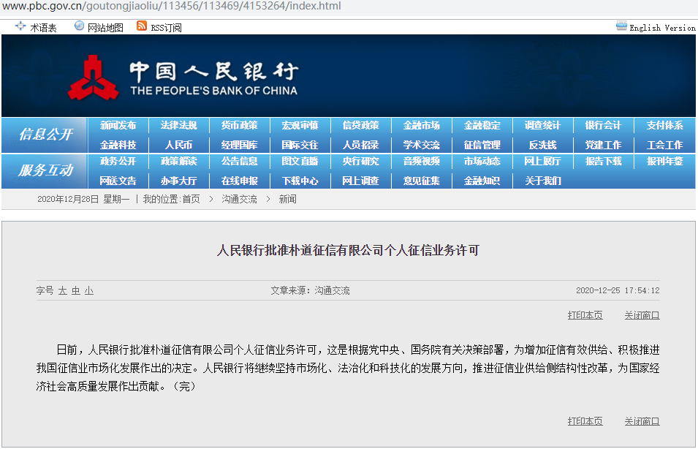This screenshot has height=449, width=698.
Task: Open the 反洗钱 navigation item
Action: point(542,145)
